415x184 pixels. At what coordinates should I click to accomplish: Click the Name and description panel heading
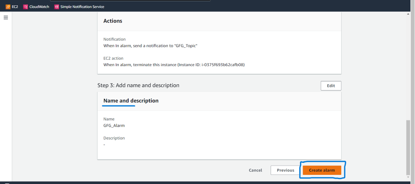(x=131, y=101)
